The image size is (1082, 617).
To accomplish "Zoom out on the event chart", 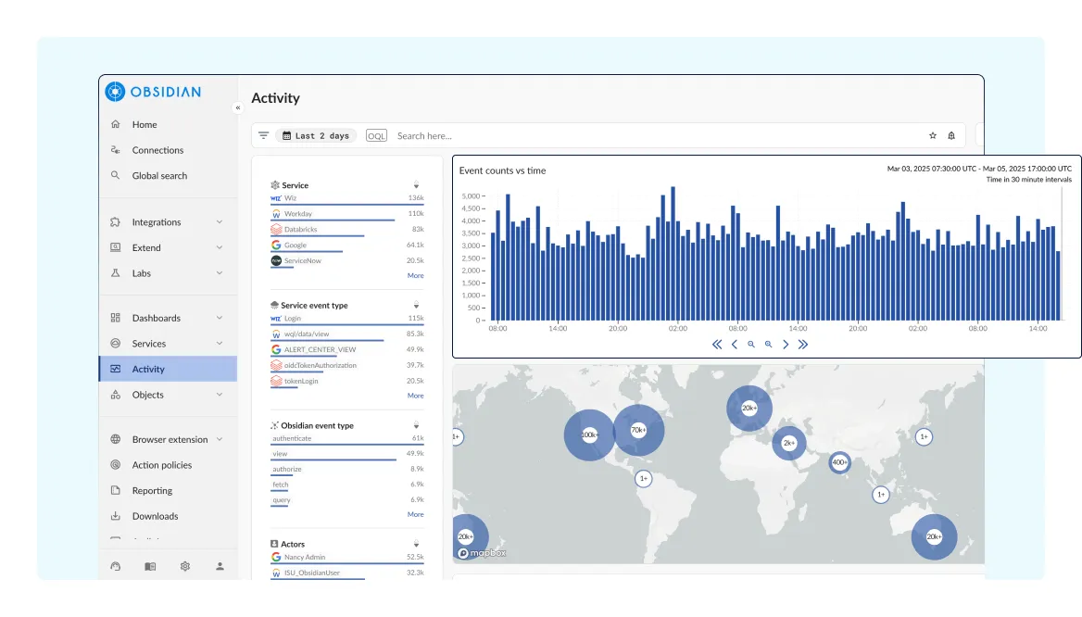I will tap(750, 345).
